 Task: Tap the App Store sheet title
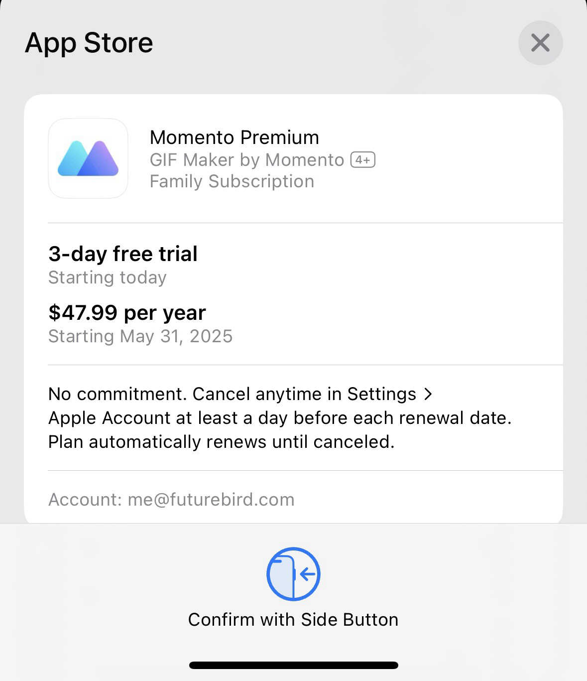pyautogui.click(x=89, y=43)
